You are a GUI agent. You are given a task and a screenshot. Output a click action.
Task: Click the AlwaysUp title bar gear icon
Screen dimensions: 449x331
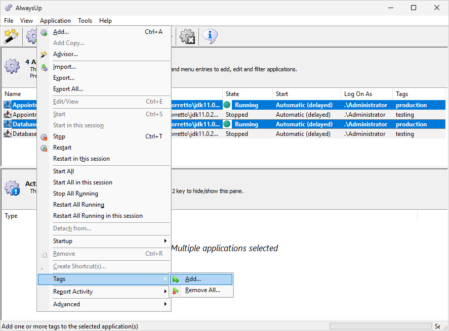[x=9, y=8]
